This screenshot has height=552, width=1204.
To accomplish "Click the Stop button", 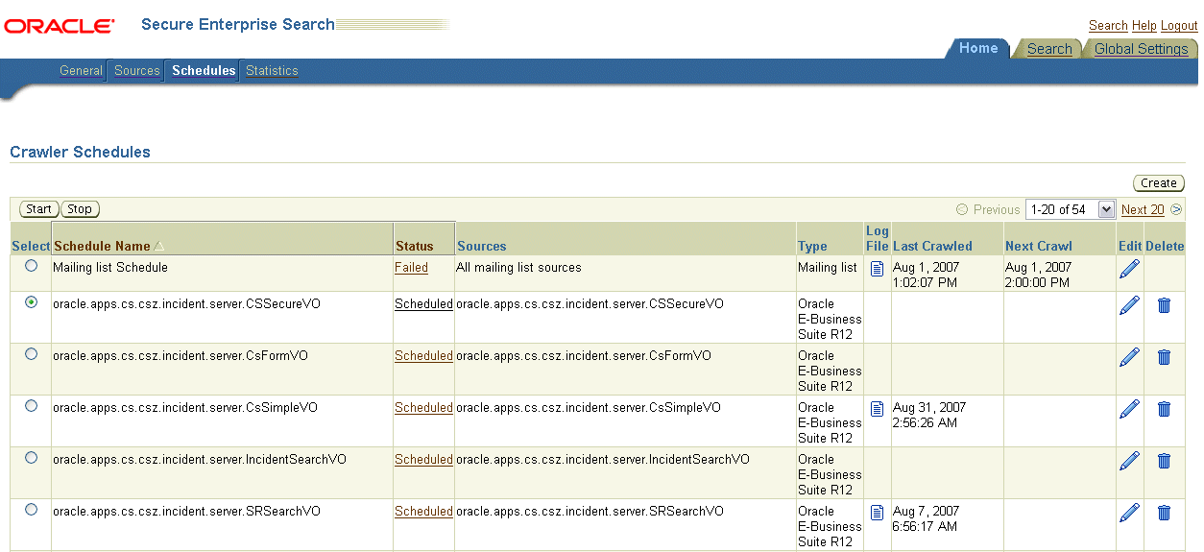I will point(80,209).
